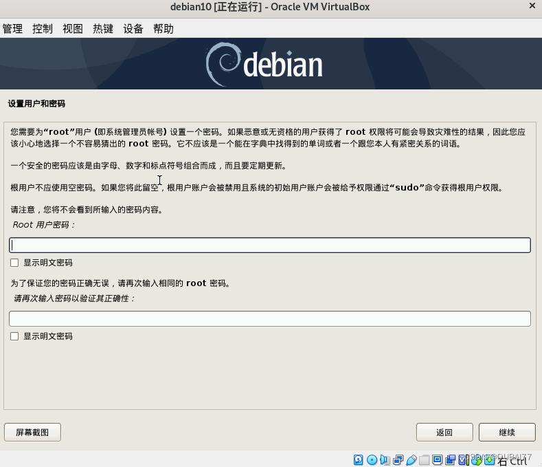The width and height of the screenshot is (542, 467).
Task: Click the USB devices status icon
Action: [411, 459]
